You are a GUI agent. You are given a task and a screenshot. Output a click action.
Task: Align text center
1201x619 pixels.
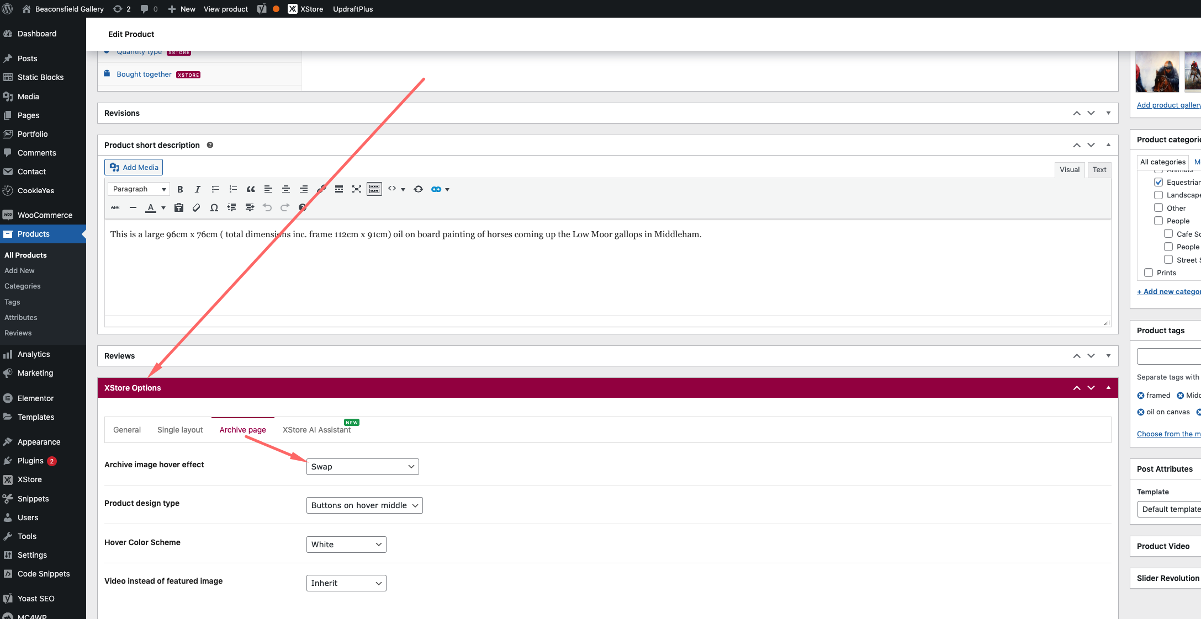coord(286,189)
